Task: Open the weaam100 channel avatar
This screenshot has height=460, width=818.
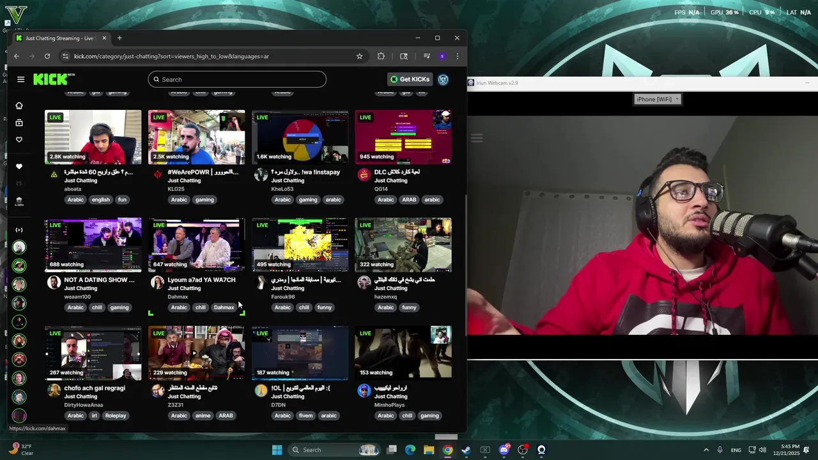Action: click(x=54, y=282)
